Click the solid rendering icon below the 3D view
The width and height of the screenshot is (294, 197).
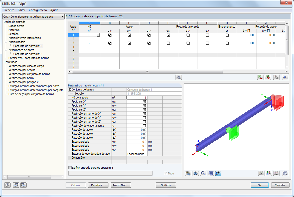[196, 173]
